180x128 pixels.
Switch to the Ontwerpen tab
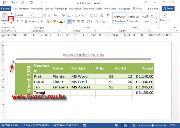(x=37, y=9)
